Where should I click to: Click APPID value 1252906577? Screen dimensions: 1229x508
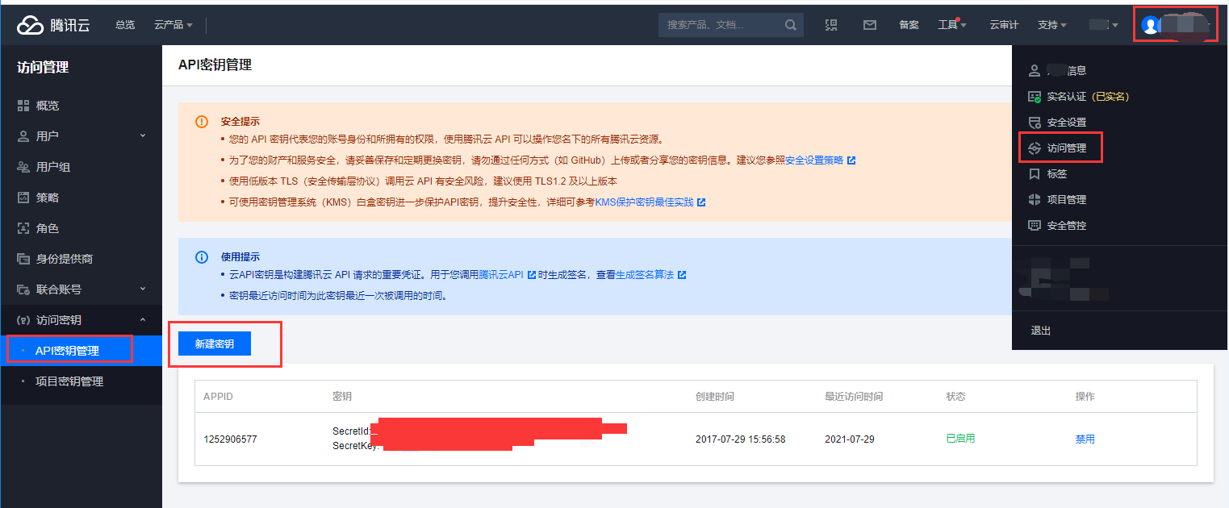(x=230, y=439)
